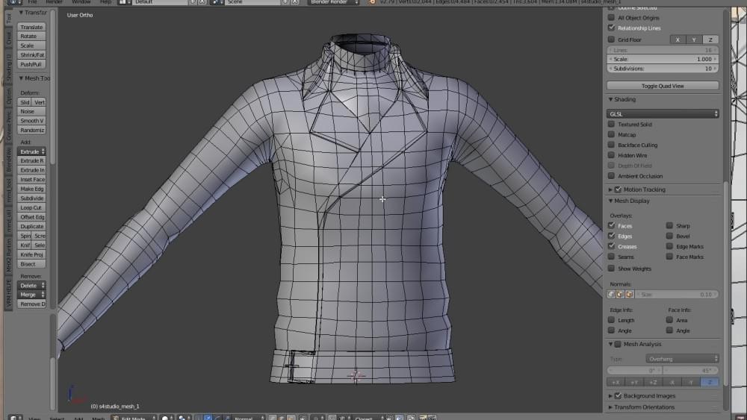This screenshot has height=420, width=747.
Task: Open the Extrude dropdown
Action: [32, 151]
